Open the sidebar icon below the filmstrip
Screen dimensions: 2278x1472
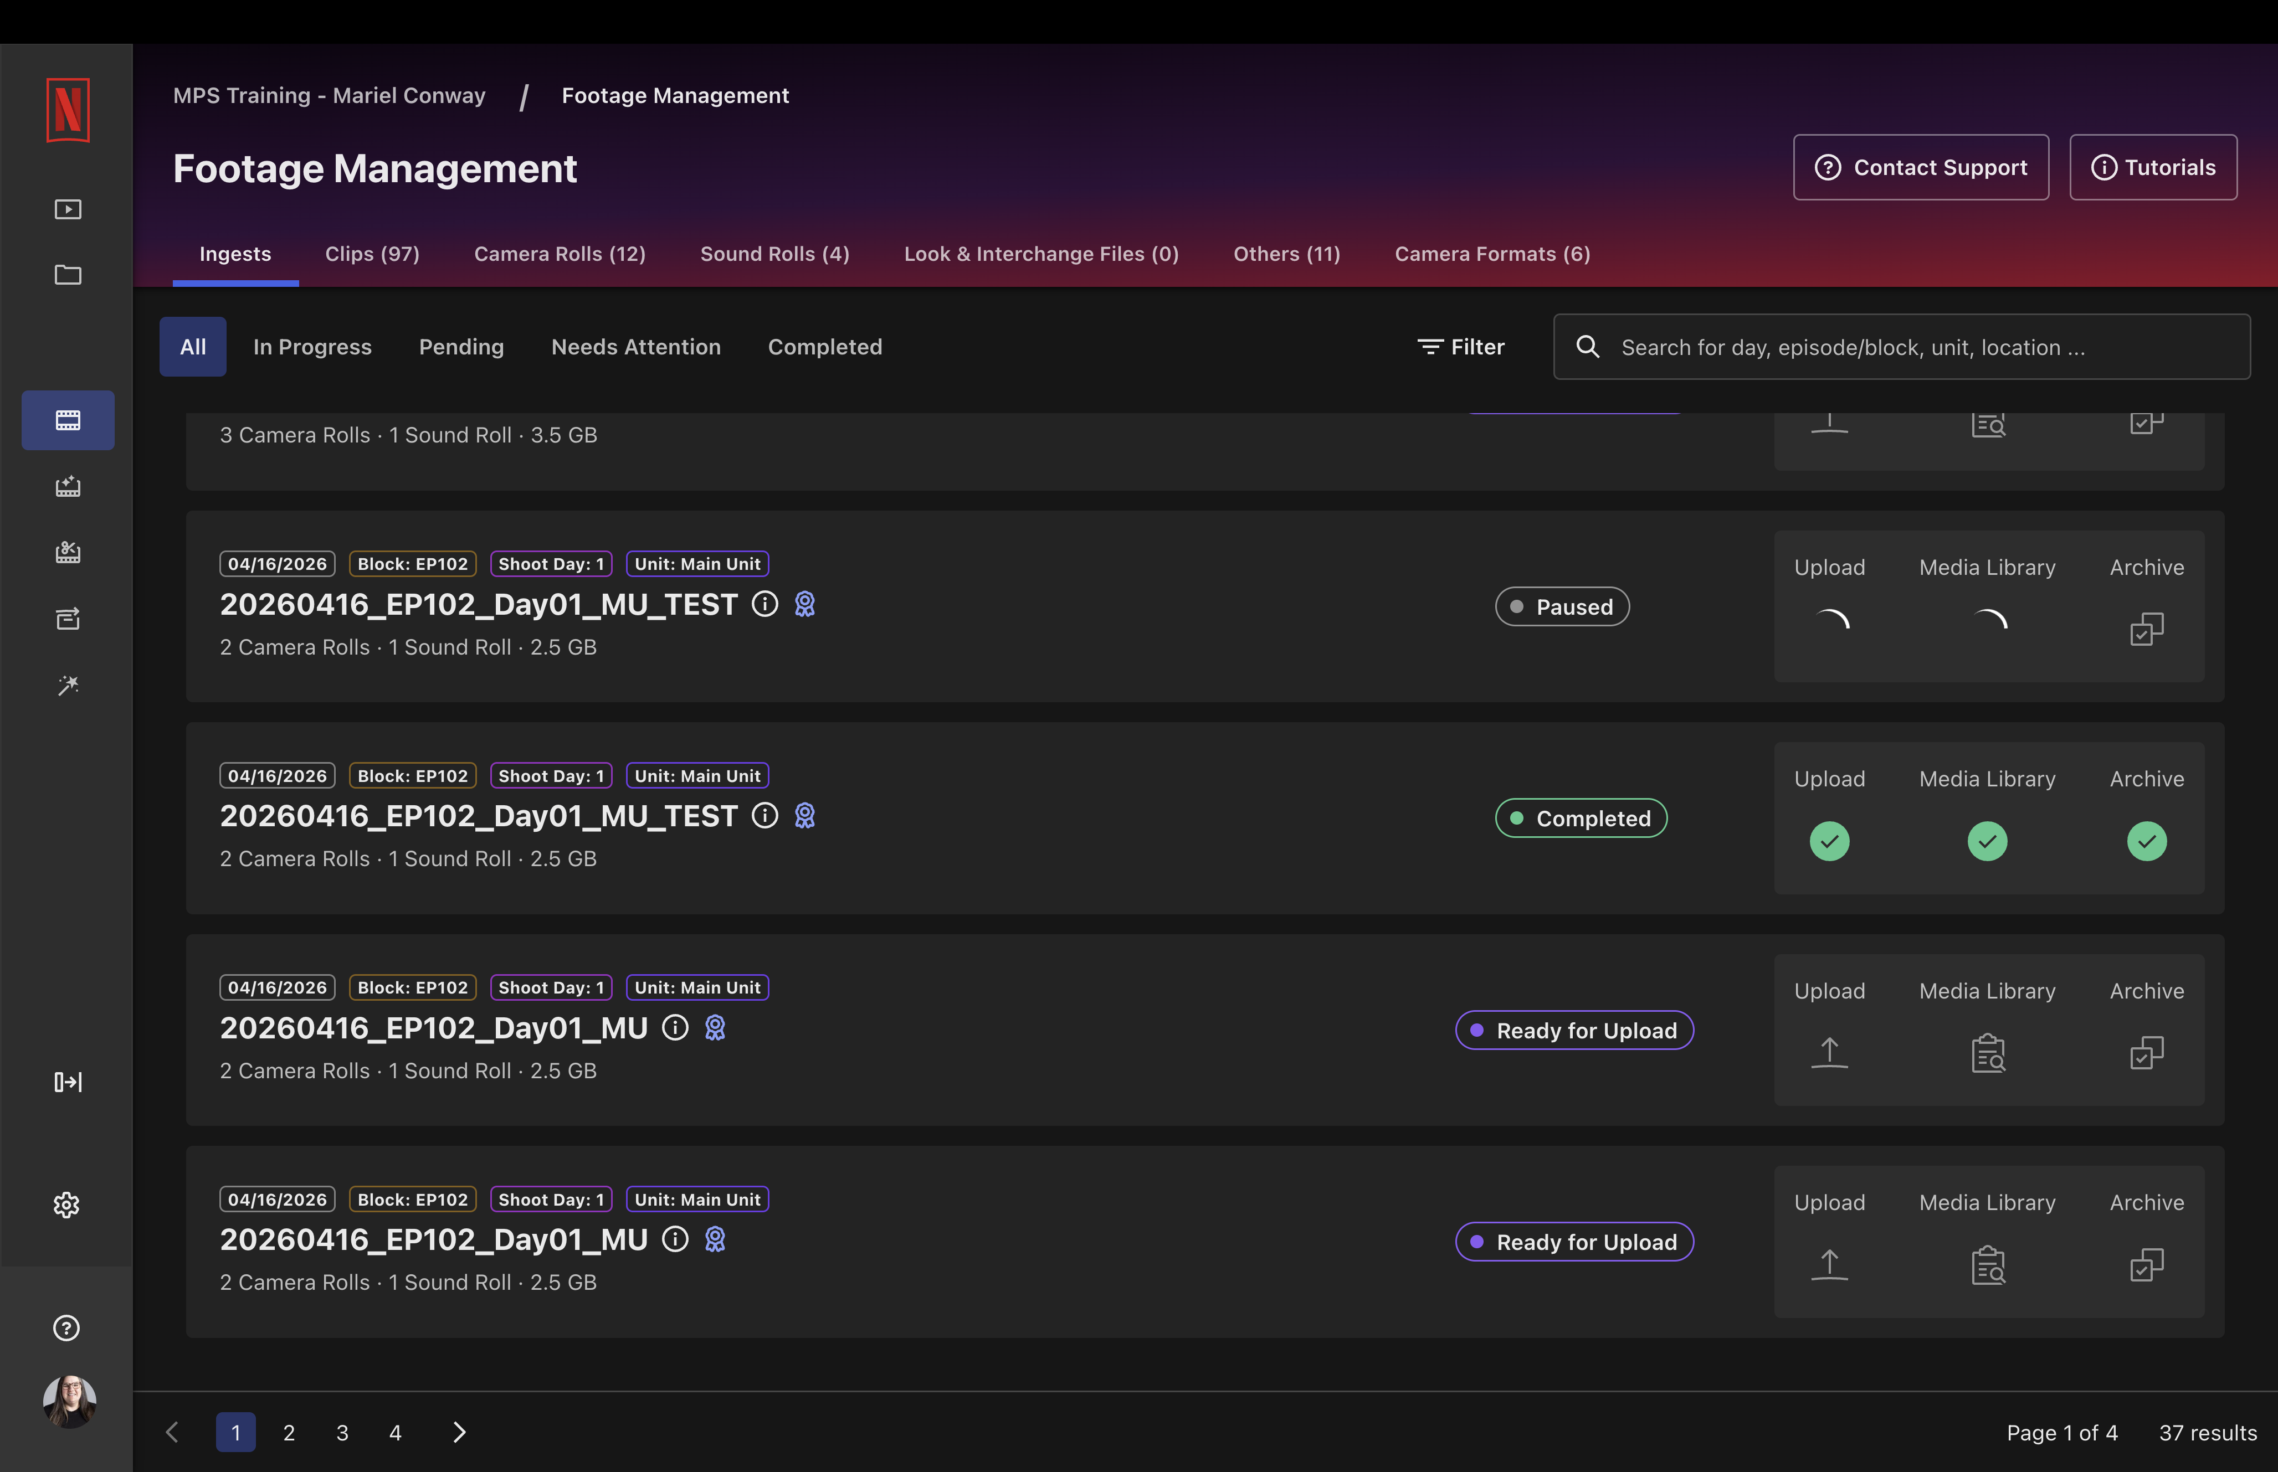tap(68, 487)
